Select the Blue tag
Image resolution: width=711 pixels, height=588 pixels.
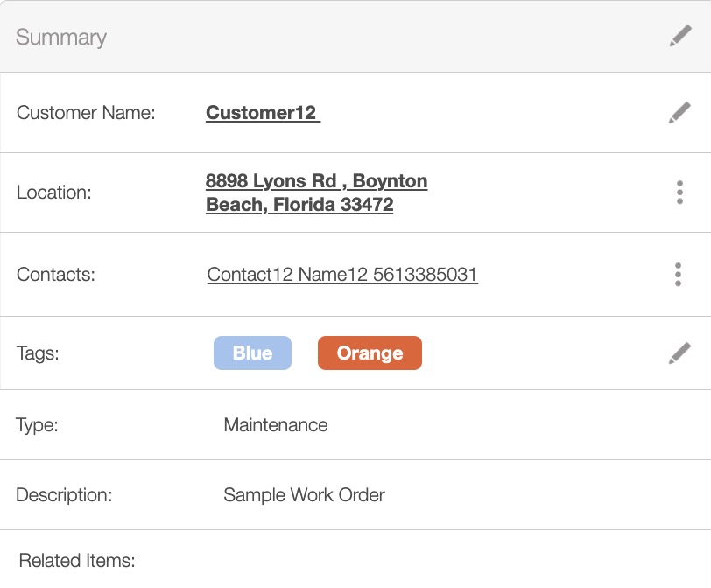[x=252, y=353]
